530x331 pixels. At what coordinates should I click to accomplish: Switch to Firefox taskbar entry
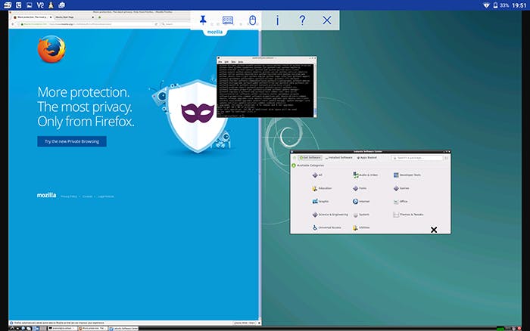92,328
